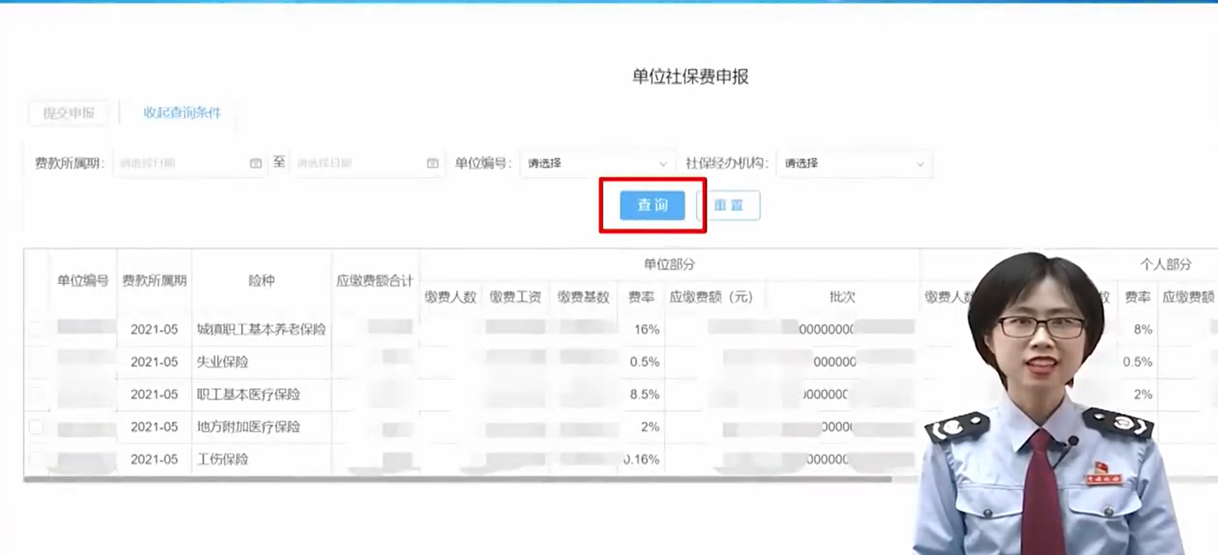Screen dimensions: 1218x555
Task: Click the horizontal scrollbar under the table
Action: click(x=457, y=479)
